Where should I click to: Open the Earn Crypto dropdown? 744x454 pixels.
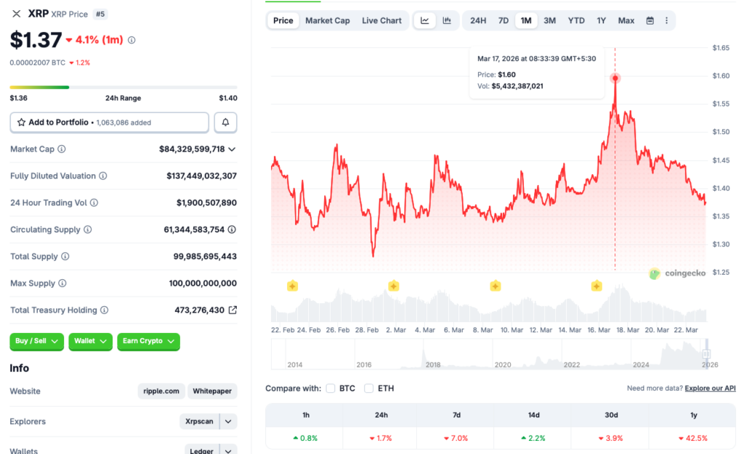click(148, 342)
